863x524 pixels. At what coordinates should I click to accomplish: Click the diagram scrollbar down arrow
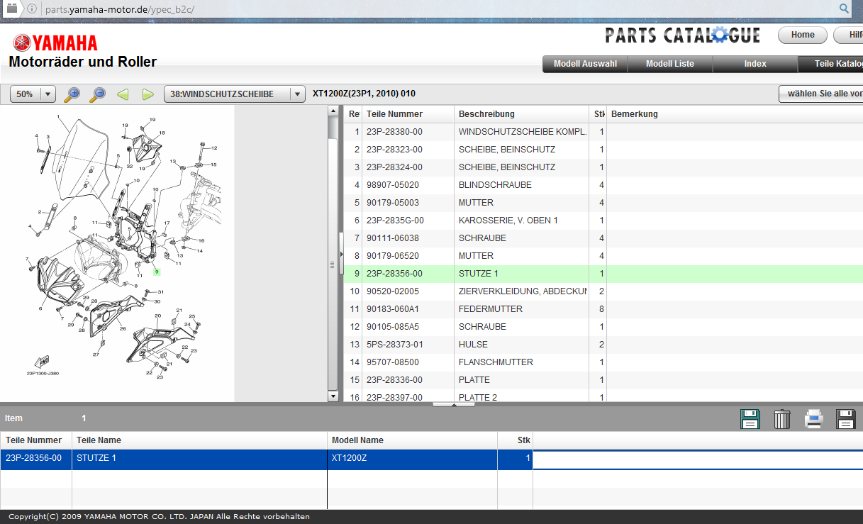pos(333,396)
